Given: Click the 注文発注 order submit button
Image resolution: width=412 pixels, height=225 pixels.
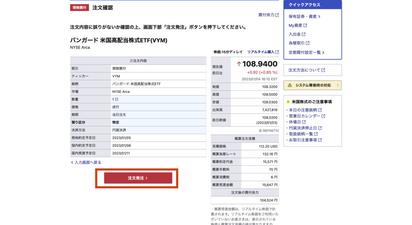Looking at the screenshot, I should click(138, 178).
